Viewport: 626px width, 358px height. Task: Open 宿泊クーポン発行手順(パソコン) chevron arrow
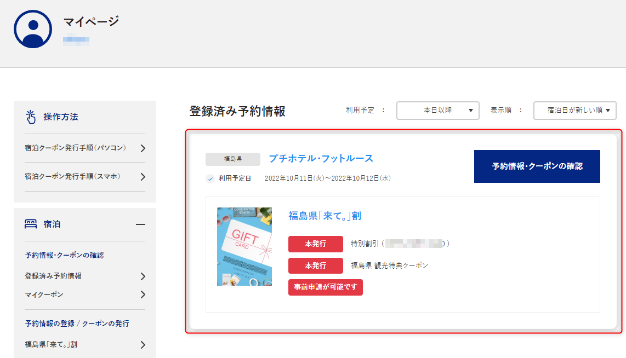click(143, 148)
